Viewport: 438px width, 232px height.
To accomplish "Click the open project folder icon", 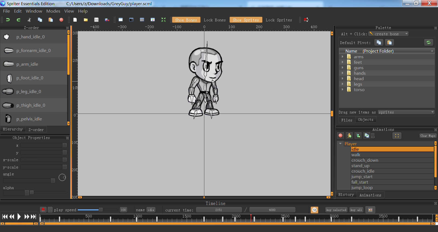I will pos(86,20).
